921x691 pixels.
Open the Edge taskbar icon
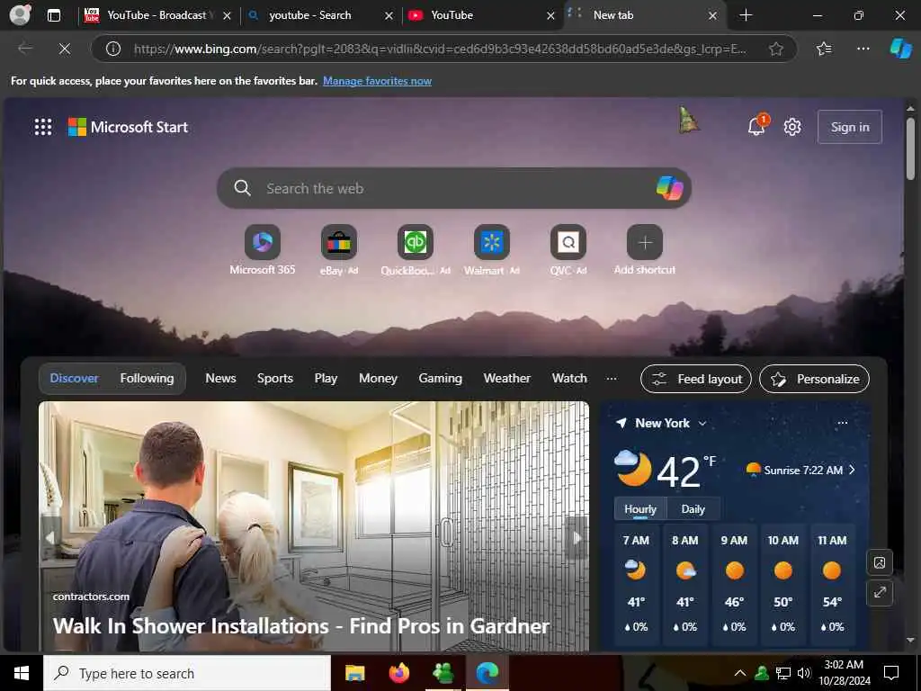pos(487,673)
